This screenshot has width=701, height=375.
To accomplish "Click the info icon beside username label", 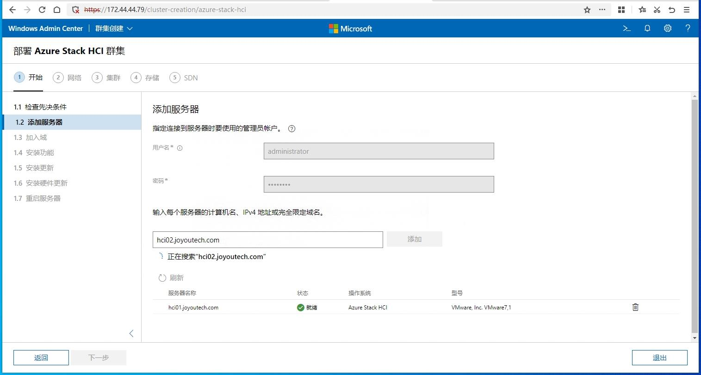I will (x=180, y=148).
